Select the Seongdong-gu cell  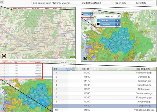tap(144, 73)
